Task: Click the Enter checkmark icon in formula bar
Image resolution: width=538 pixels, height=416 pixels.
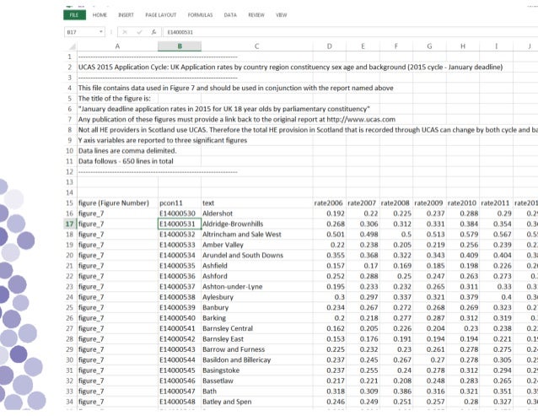Action: (139, 32)
